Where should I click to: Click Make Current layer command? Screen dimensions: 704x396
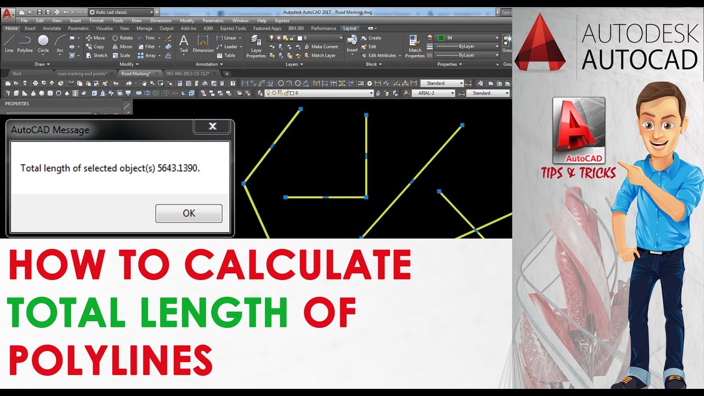321,47
